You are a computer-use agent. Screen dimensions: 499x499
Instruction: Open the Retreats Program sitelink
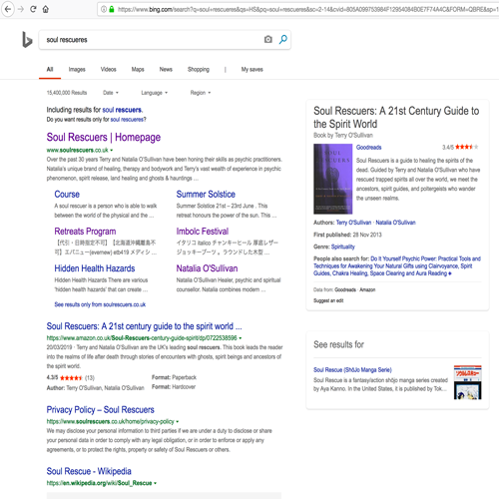(x=85, y=232)
